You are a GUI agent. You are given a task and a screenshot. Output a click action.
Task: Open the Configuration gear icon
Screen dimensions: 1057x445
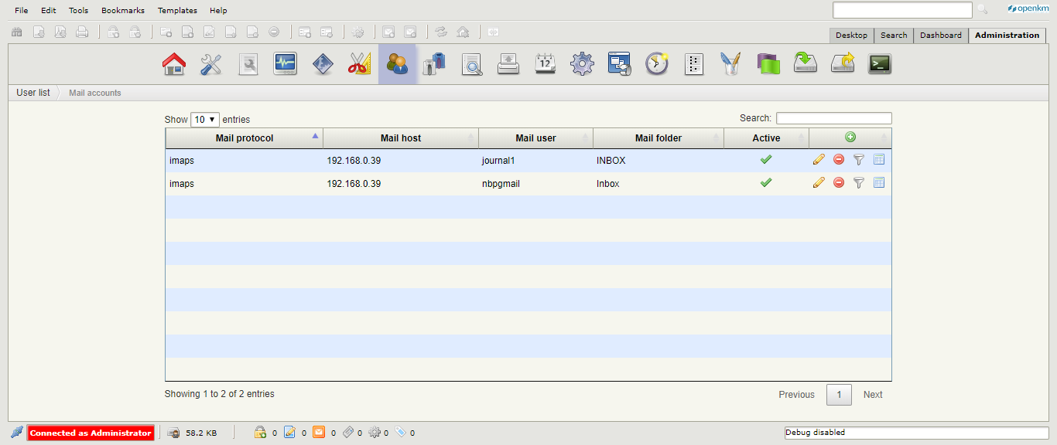tap(582, 64)
